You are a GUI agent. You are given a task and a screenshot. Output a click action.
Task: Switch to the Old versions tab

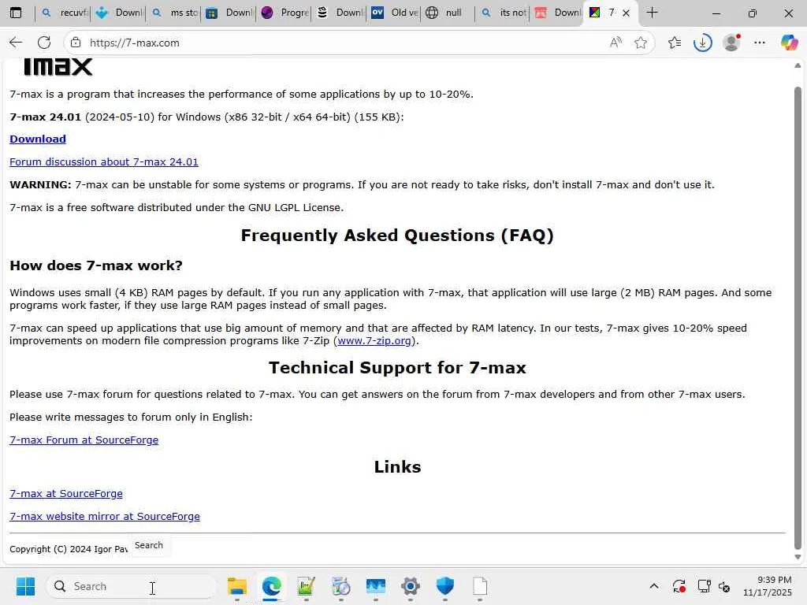point(395,13)
